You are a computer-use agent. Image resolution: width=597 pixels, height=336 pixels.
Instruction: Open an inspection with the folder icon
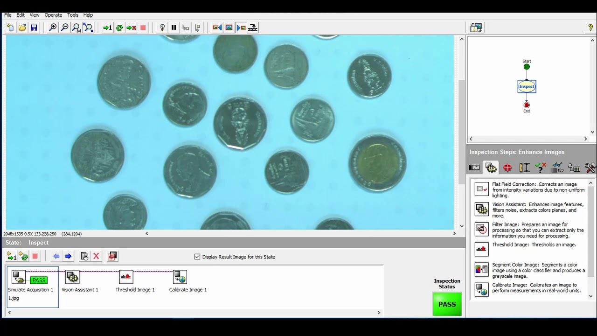(x=22, y=28)
